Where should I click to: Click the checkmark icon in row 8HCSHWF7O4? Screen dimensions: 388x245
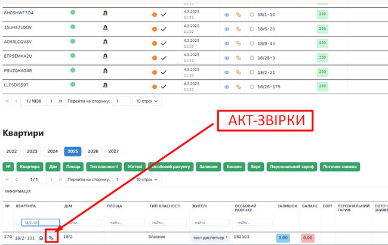pyautogui.click(x=164, y=14)
